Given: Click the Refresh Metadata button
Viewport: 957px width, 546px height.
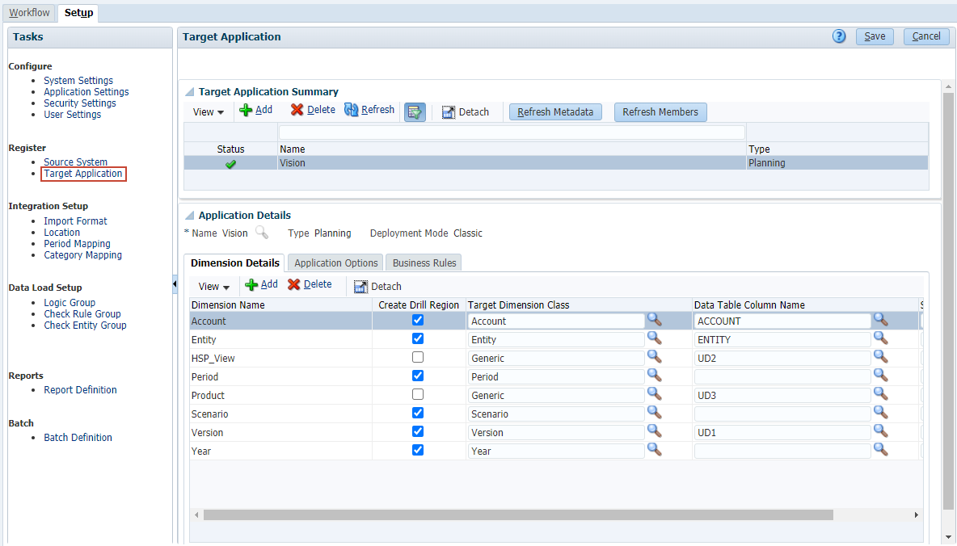Looking at the screenshot, I should tap(555, 112).
